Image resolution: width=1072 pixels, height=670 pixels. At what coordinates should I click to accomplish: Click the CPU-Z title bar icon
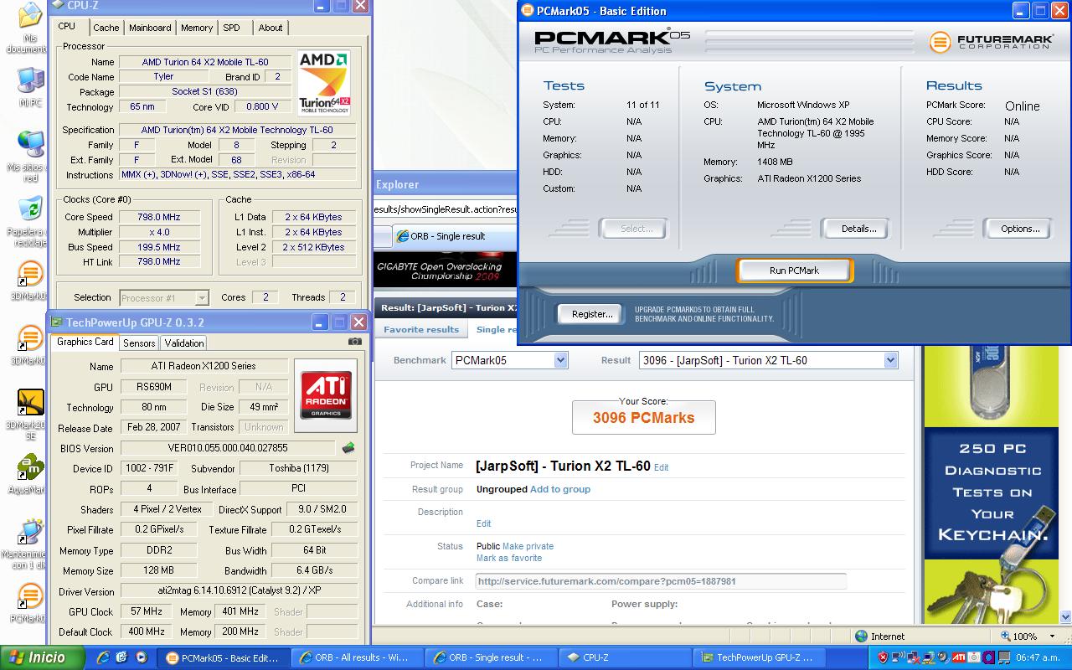[x=58, y=6]
